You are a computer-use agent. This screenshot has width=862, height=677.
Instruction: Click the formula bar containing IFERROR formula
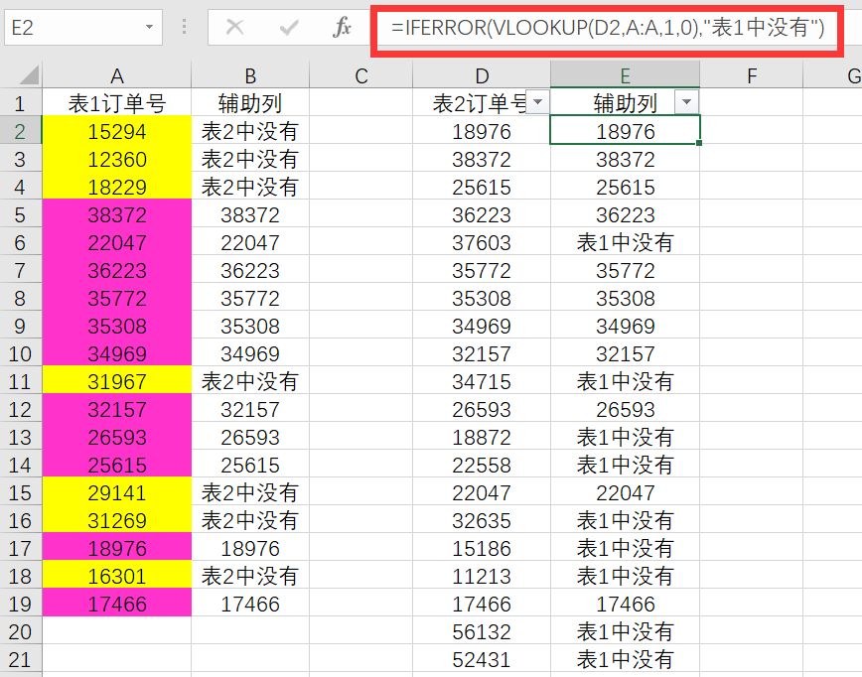(608, 27)
